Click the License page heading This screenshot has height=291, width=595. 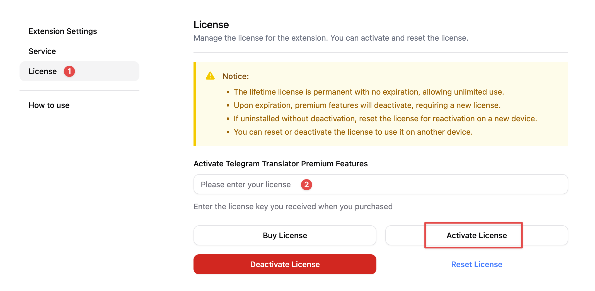click(211, 25)
